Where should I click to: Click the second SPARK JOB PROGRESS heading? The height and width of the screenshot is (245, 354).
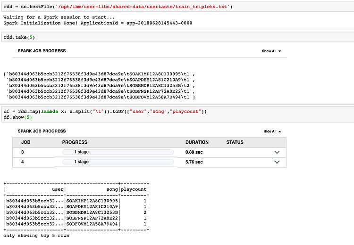[x=42, y=131]
